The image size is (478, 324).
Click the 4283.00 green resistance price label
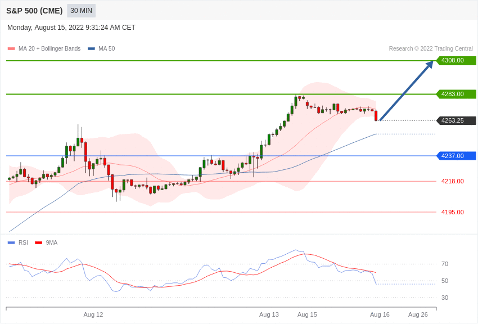tap(457, 94)
